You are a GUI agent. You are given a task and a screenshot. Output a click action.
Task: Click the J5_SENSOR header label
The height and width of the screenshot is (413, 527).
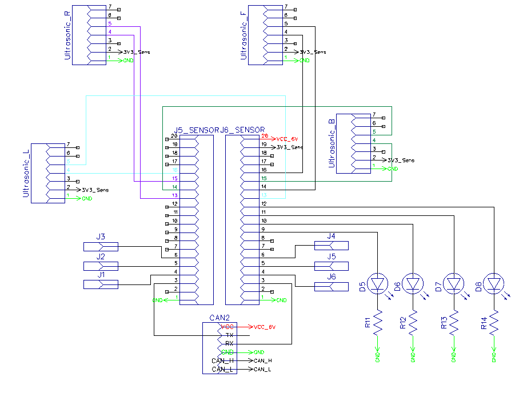click(x=197, y=130)
